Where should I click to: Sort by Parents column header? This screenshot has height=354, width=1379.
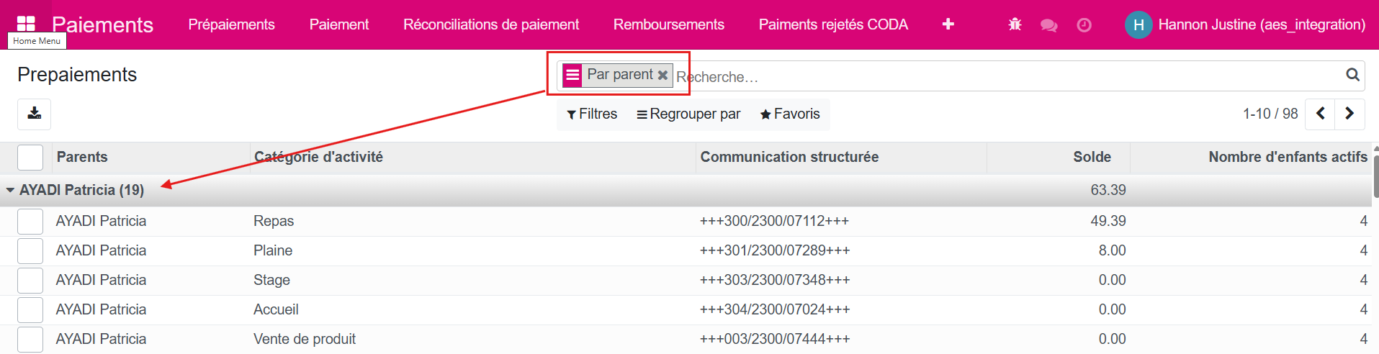(82, 157)
